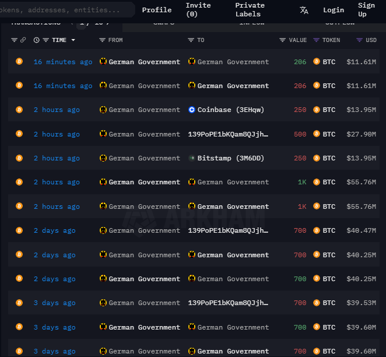The image size is (386, 357).
Task: Click USD amount $40.47M
Action: 361,230
